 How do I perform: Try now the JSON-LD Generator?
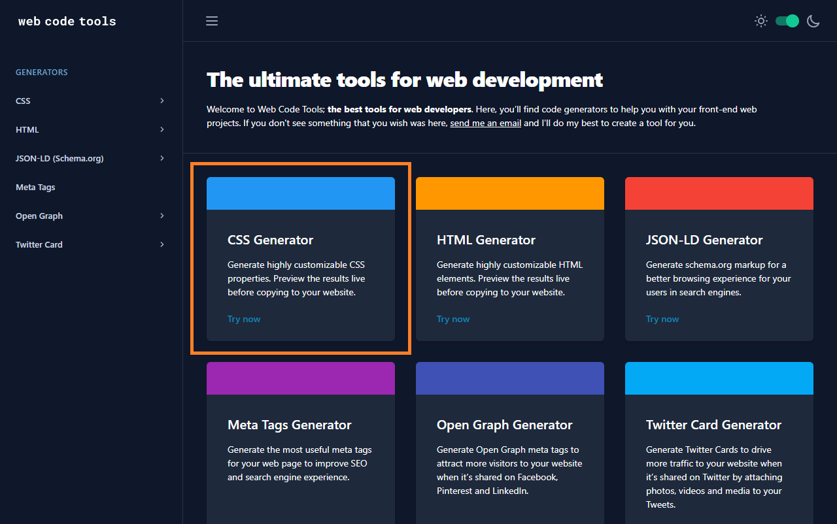[x=662, y=319]
